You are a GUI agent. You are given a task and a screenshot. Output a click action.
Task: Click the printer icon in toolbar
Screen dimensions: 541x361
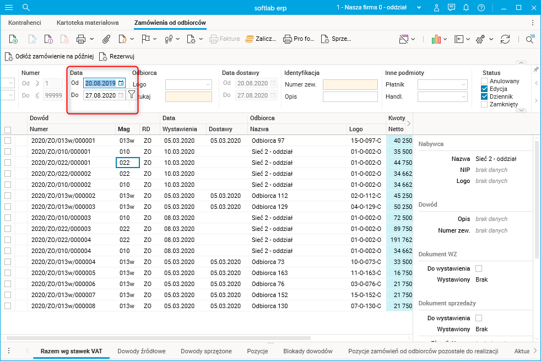[81, 39]
